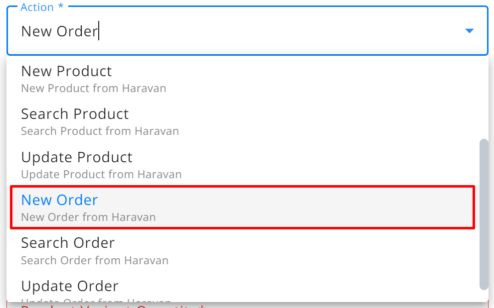This screenshot has width=494, height=308.
Task: Click the 'Search Order' option title
Action: click(68, 243)
